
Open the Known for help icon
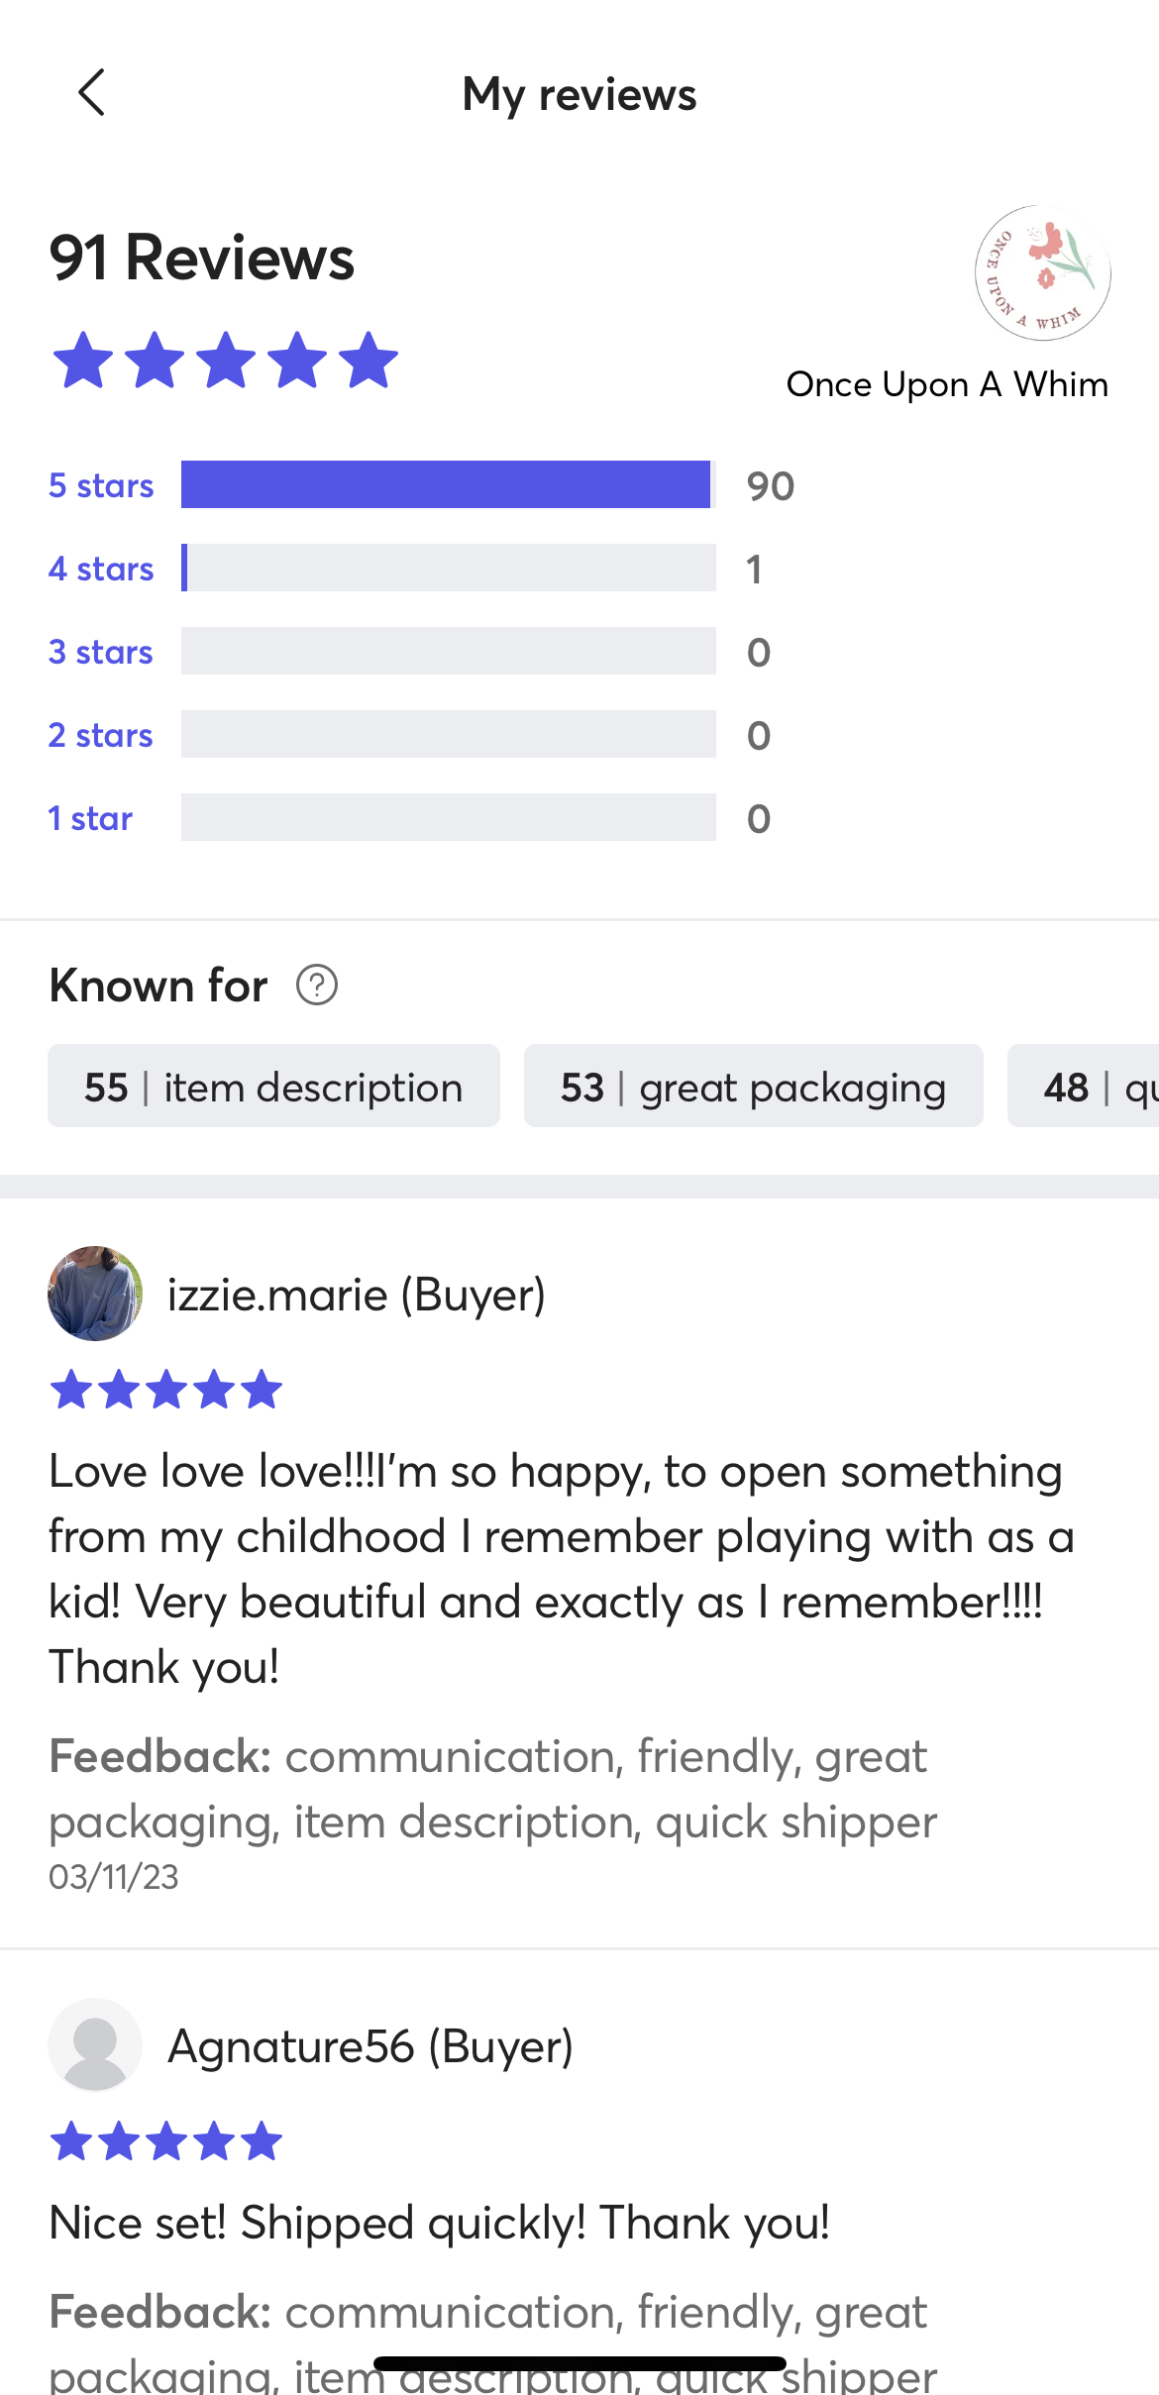point(317,986)
